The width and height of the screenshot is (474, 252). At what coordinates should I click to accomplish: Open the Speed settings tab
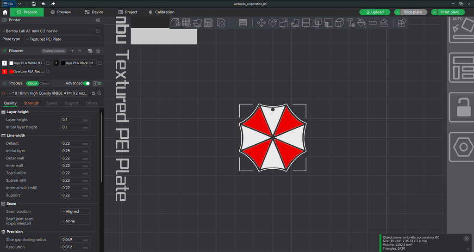(x=52, y=103)
